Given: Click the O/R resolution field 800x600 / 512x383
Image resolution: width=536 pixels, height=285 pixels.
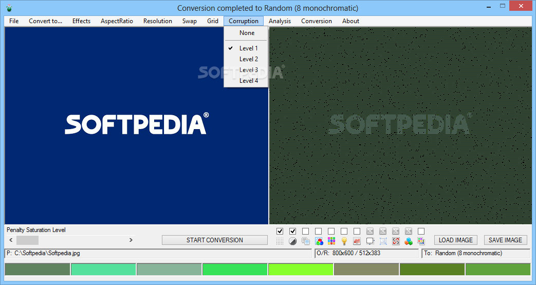Looking at the screenshot, I should point(366,254).
